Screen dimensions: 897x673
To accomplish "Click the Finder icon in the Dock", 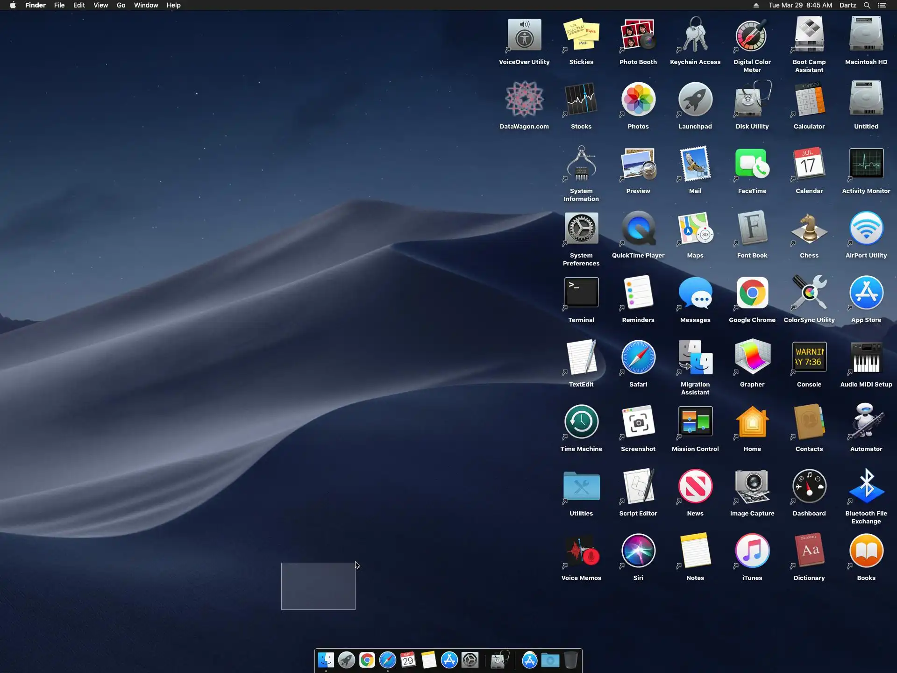I will (326, 660).
